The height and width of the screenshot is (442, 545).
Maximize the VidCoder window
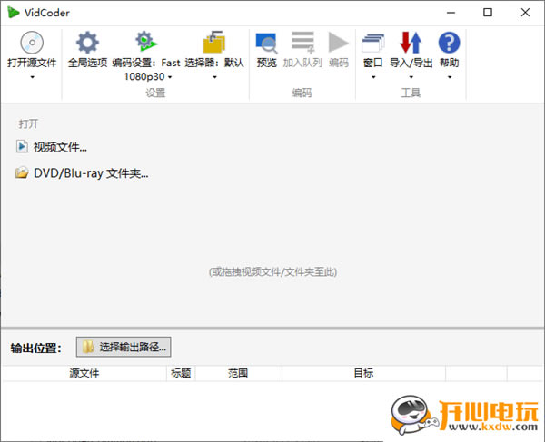pos(488,13)
